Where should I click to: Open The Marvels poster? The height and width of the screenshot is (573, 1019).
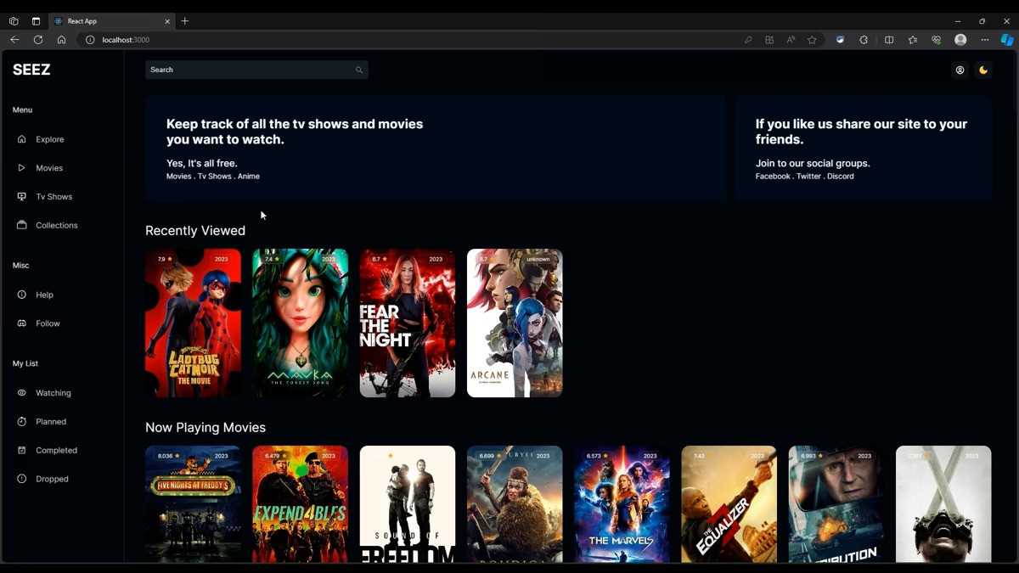[x=622, y=504]
